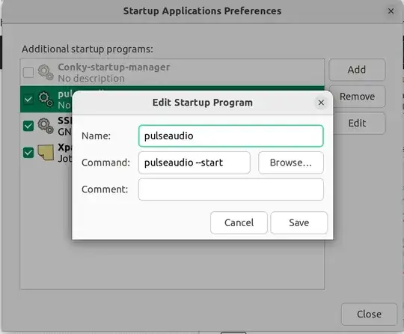Click the pulseaudio entry gear icon
The height and width of the screenshot is (334, 404).
[x=46, y=100]
